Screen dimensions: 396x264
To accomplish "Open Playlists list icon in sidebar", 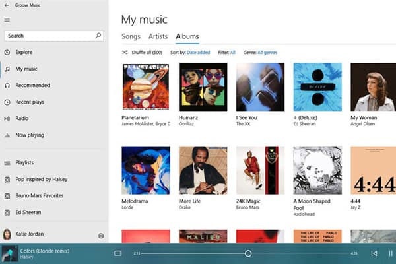I will pos(7,163).
